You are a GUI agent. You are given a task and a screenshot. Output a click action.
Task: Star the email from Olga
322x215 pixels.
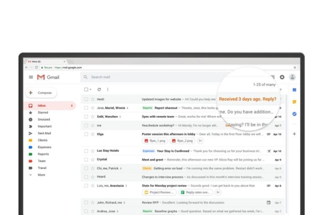[x=93, y=134]
